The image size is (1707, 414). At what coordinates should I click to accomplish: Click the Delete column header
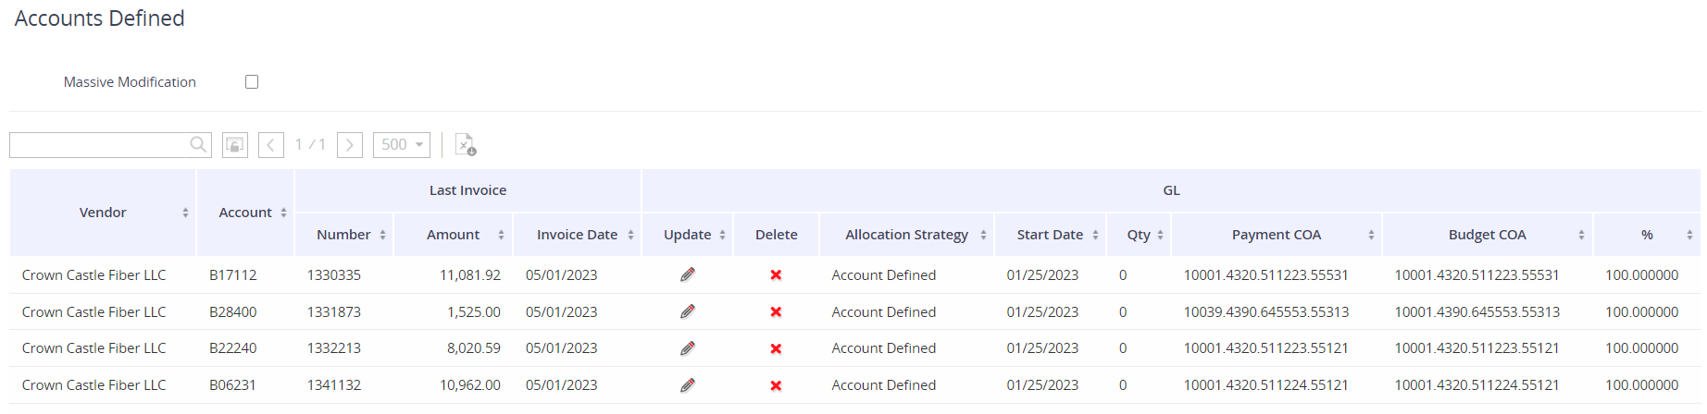[x=776, y=235]
